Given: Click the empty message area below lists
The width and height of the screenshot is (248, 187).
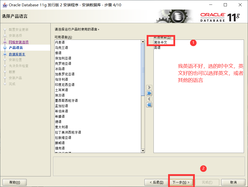Looking at the screenshot, I should pyautogui.click(x=149, y=166).
